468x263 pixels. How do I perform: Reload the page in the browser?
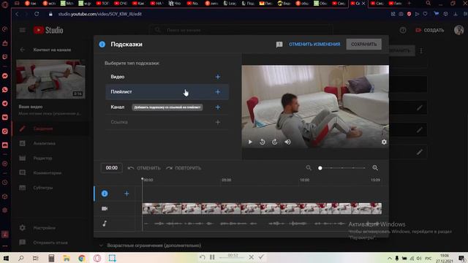click(37, 14)
